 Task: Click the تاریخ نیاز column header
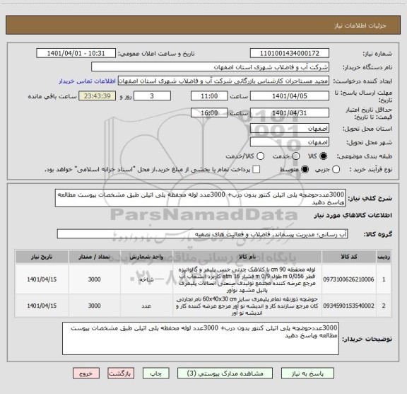(42, 257)
